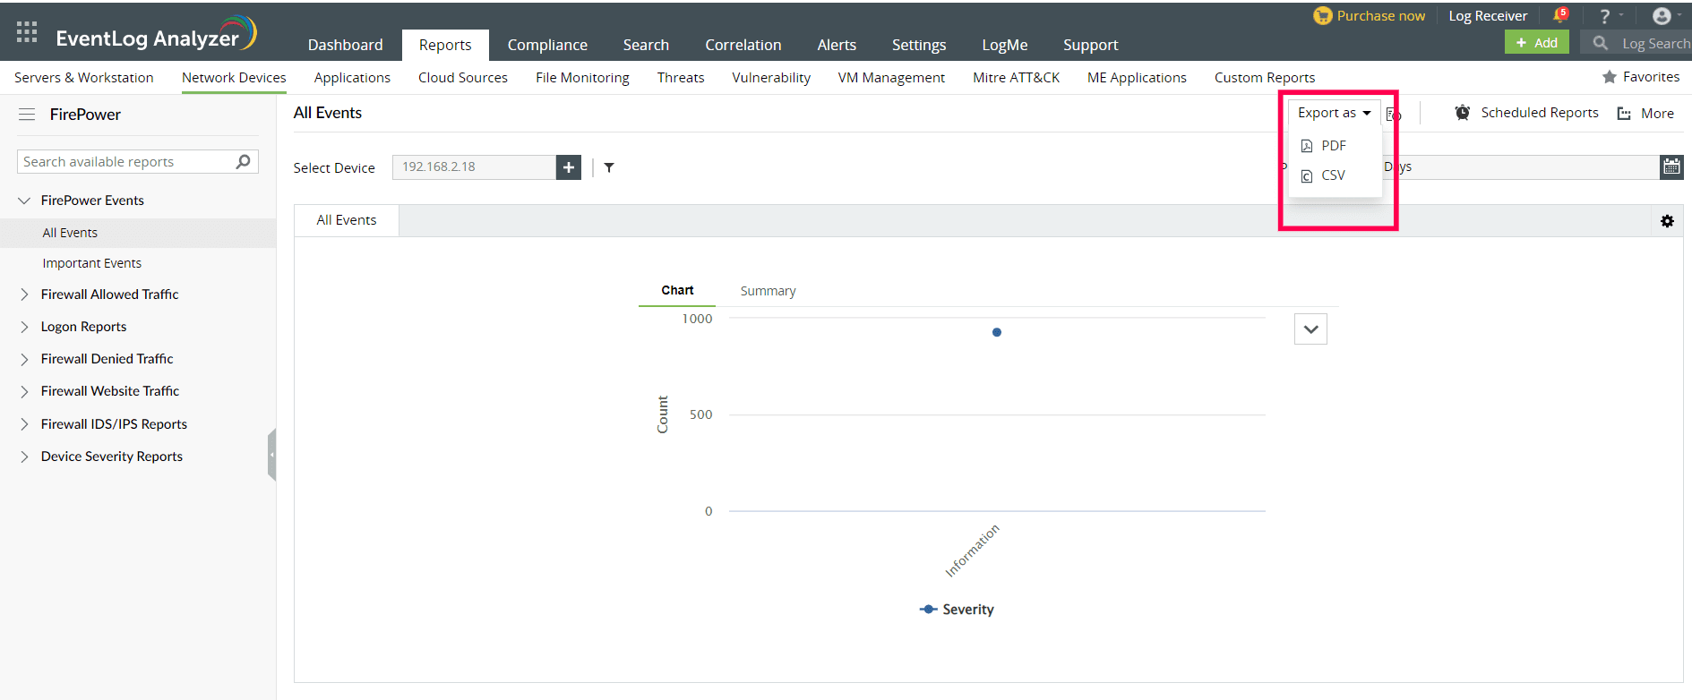Collapse the left sidebar with handle

[x=271, y=455]
